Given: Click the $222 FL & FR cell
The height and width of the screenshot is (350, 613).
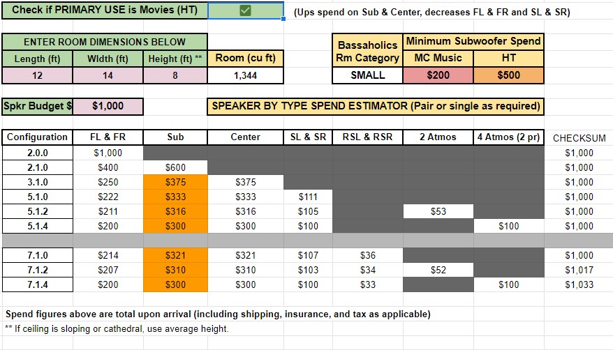Looking at the screenshot, I should click(108, 197).
